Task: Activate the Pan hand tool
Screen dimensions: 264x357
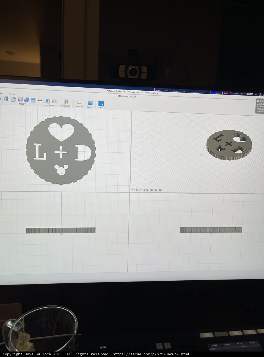Action: click(140, 190)
